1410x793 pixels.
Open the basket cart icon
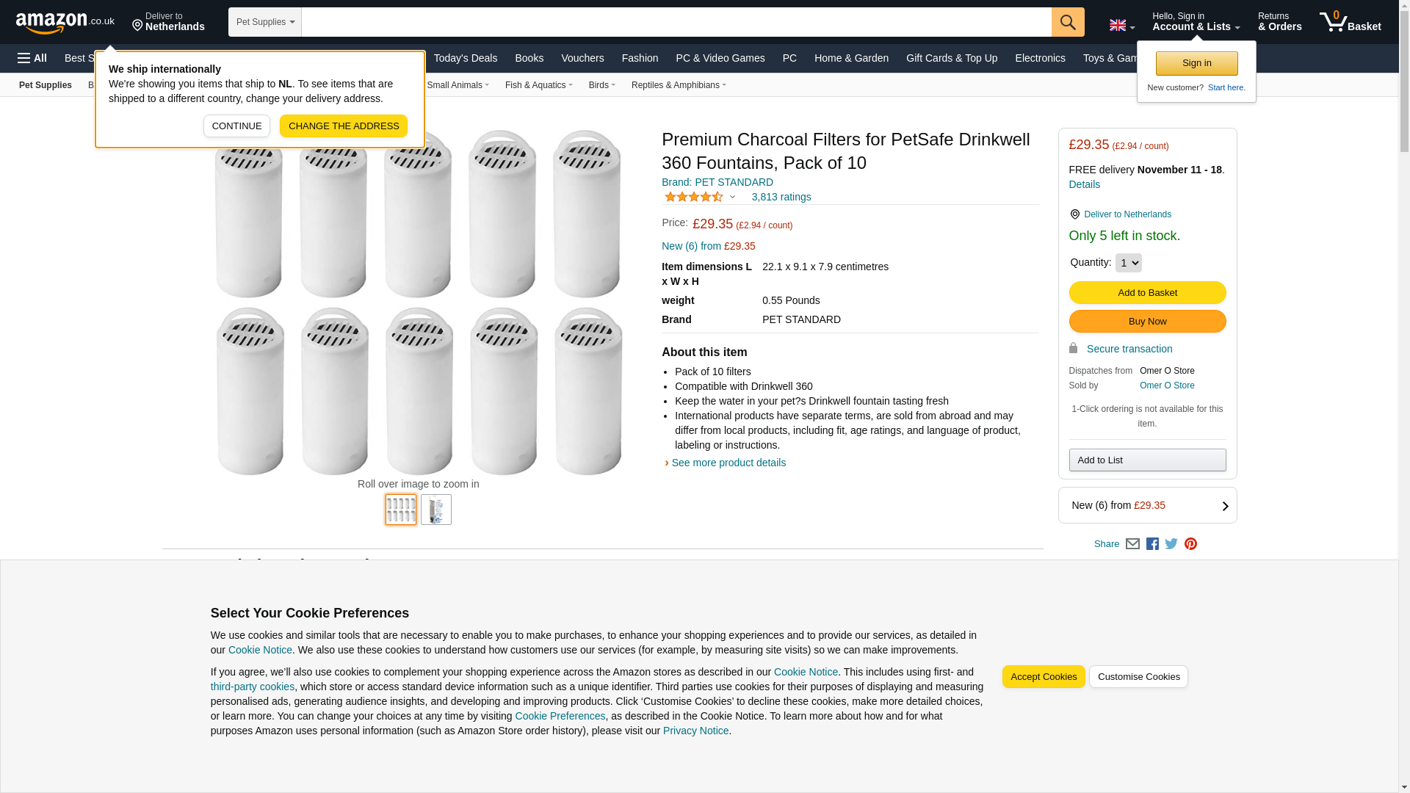1350,22
